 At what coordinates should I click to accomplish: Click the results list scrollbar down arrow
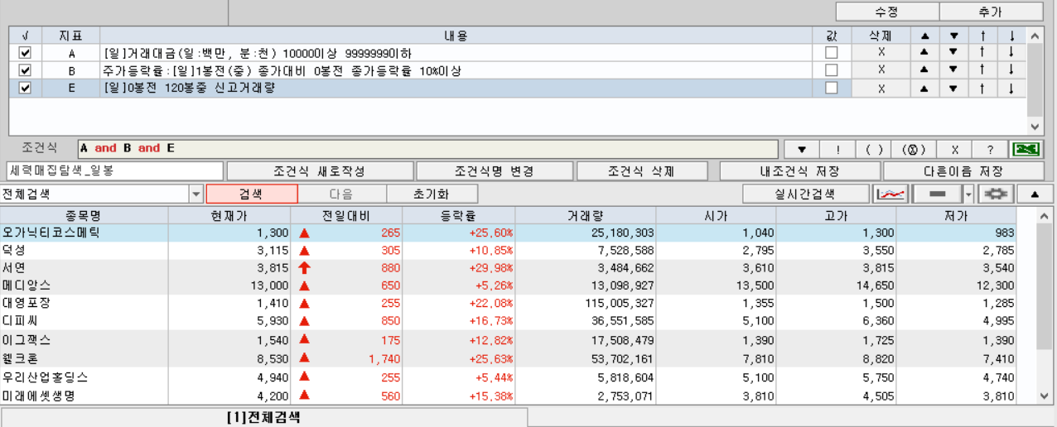coord(1045,396)
